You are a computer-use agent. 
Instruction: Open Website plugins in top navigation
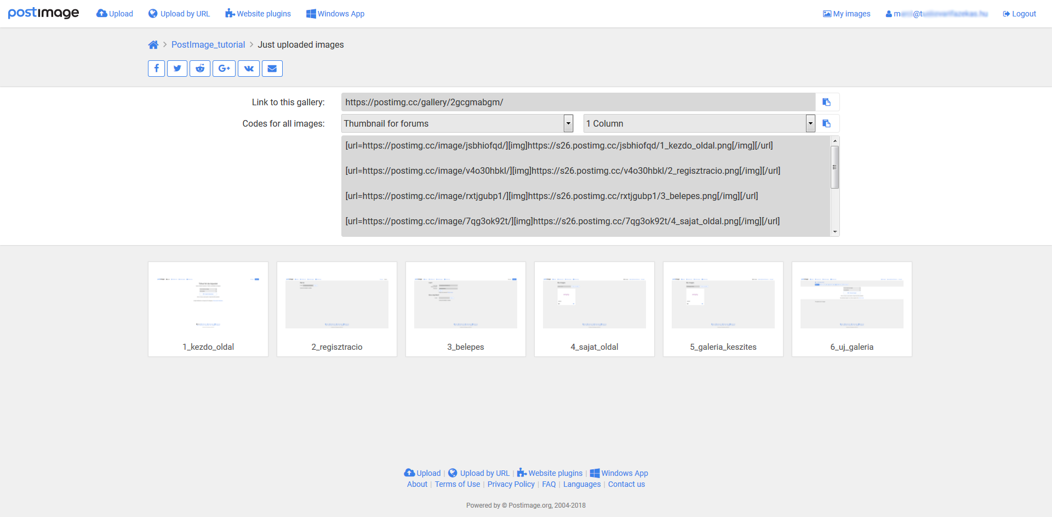258,14
